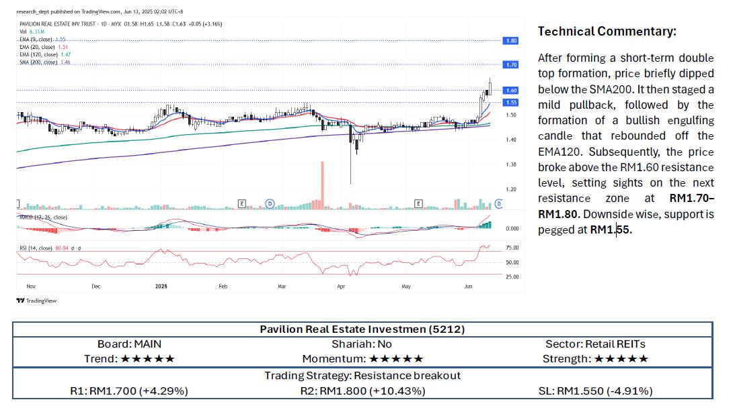Screen dimensions: 735x410
Task: Select the EMA (120, close) indicator legend
Action: point(45,54)
